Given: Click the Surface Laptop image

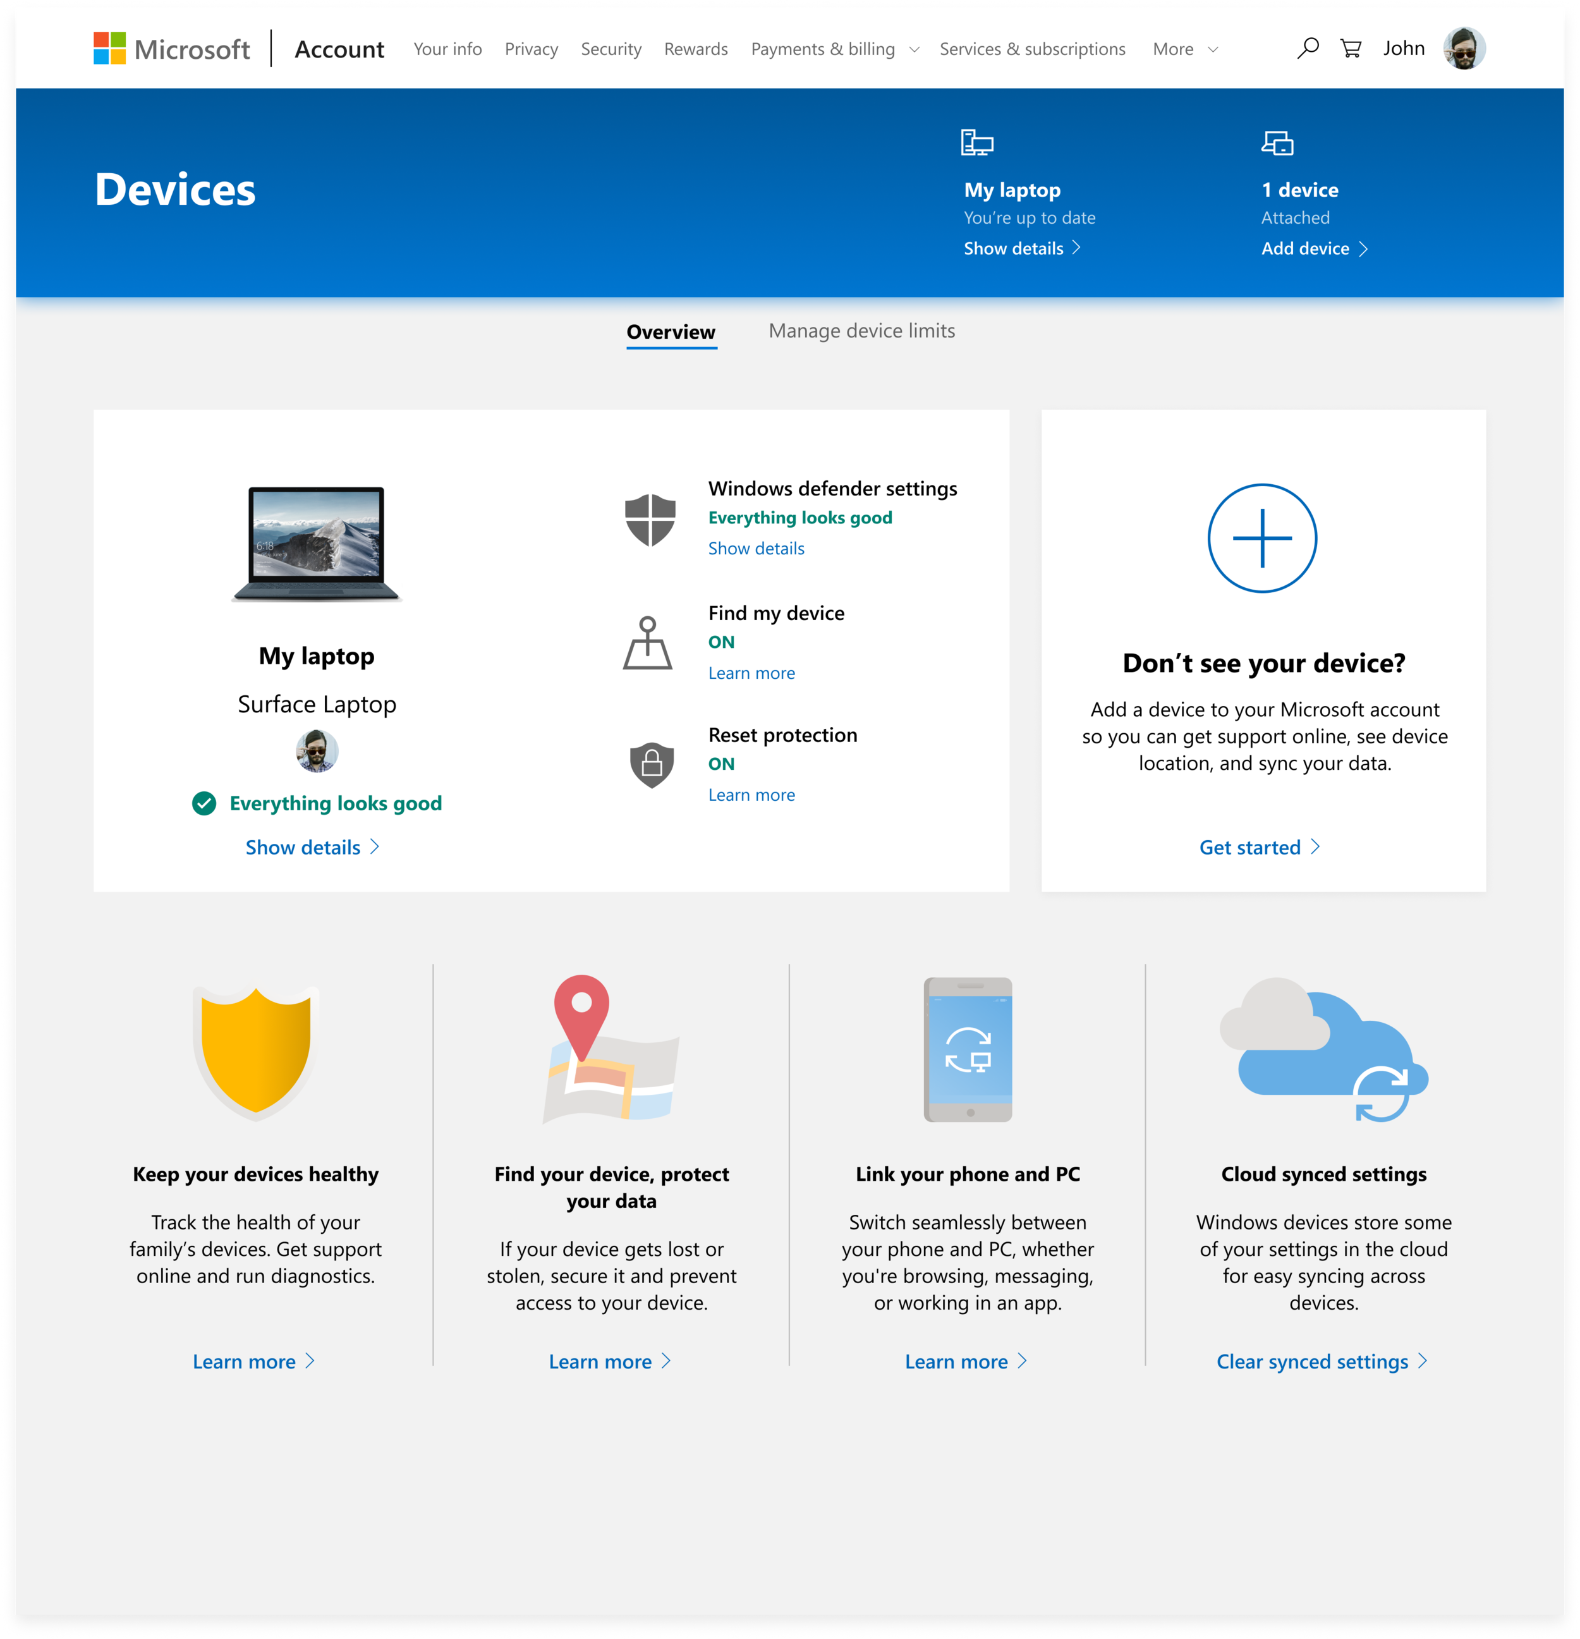Looking at the screenshot, I should click(317, 544).
